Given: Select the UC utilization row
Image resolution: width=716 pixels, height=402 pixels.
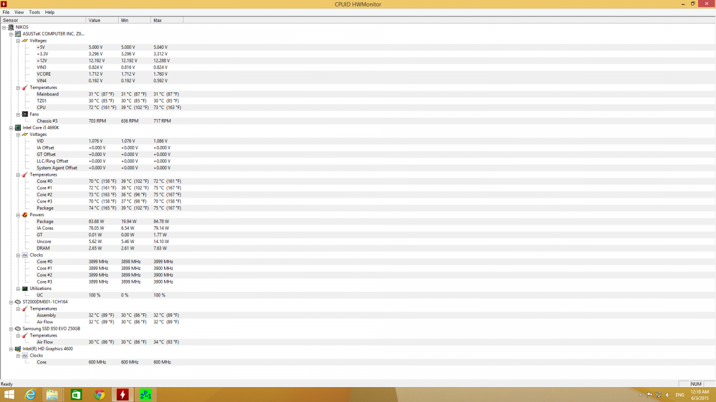Looking at the screenshot, I should coord(358,295).
